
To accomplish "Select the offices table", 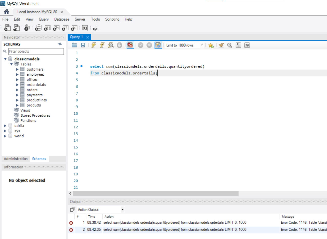I will click(x=32, y=79).
